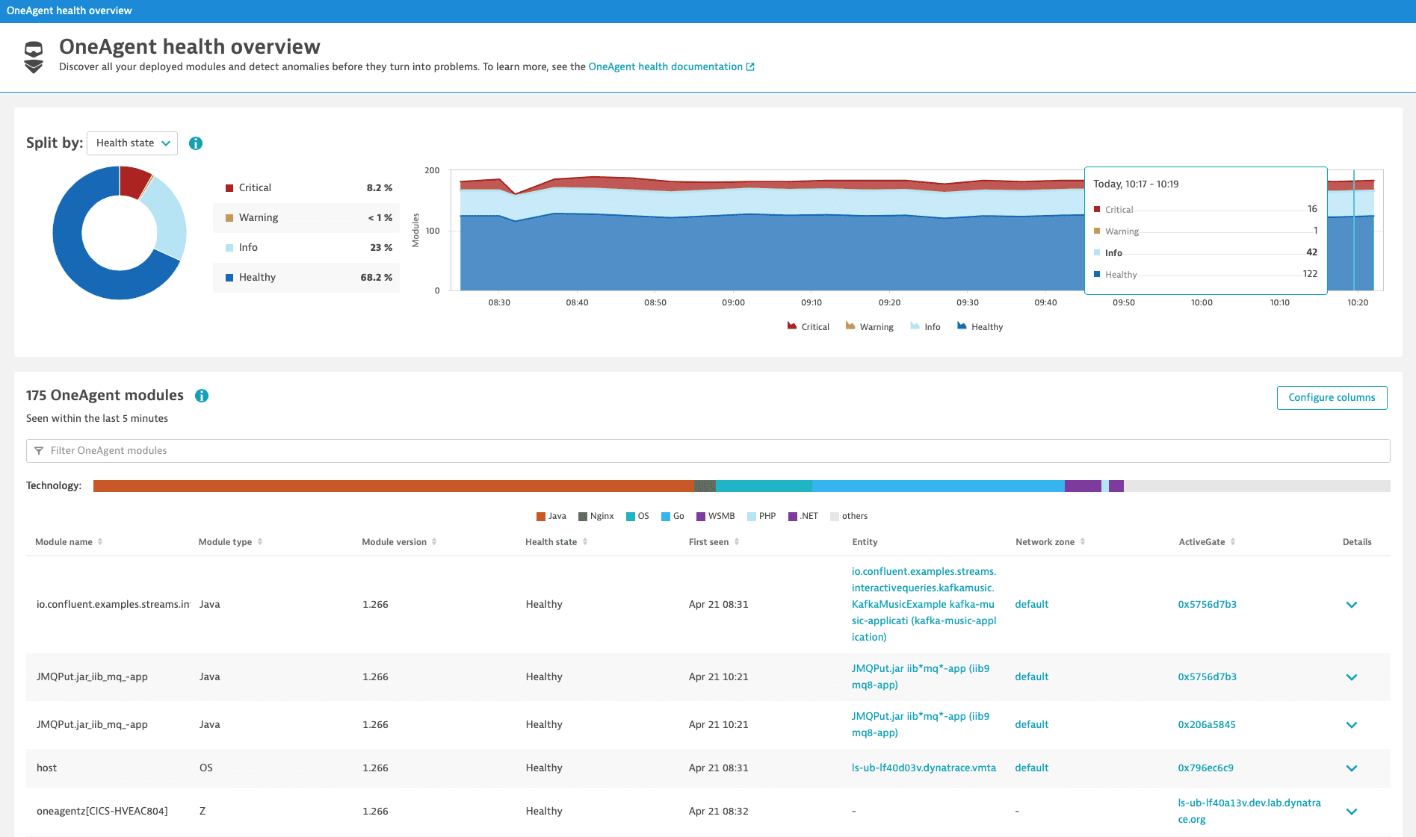Click info icon next to 175 OneAgent modules
1416x837 pixels.
pos(202,396)
